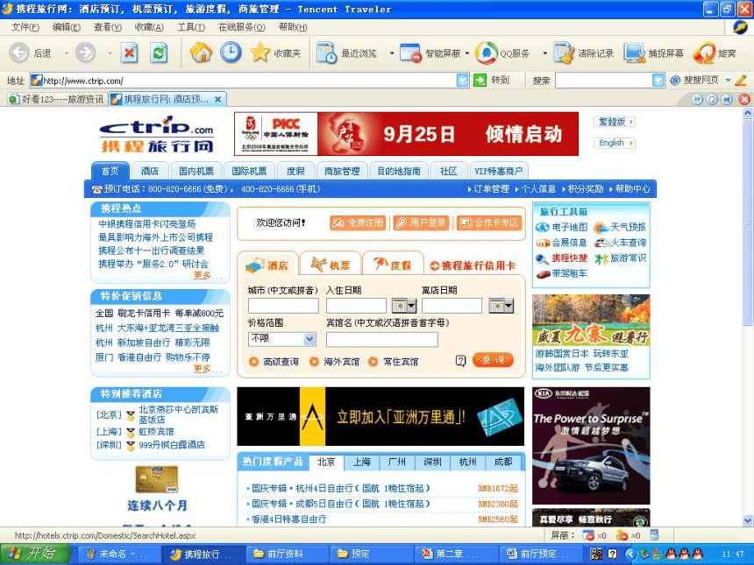Click the search help question mark icon

coord(460,360)
